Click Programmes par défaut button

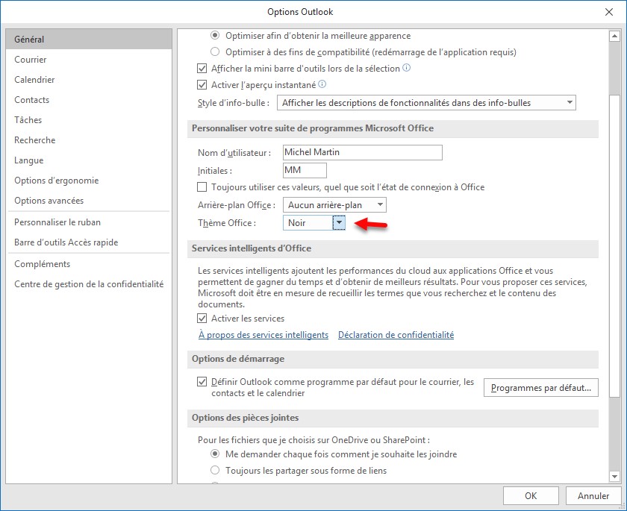pos(540,388)
